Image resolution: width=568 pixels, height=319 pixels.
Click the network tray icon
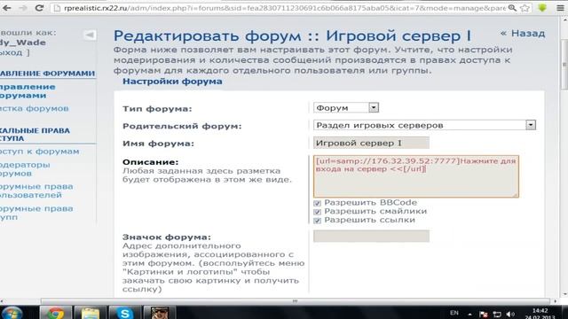497,315
